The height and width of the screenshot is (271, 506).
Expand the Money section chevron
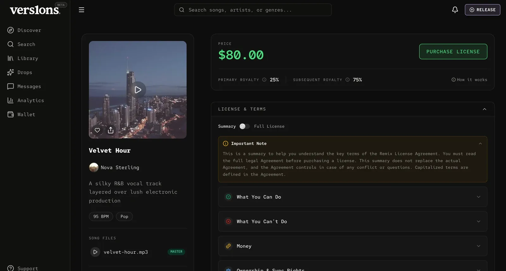pos(478,246)
